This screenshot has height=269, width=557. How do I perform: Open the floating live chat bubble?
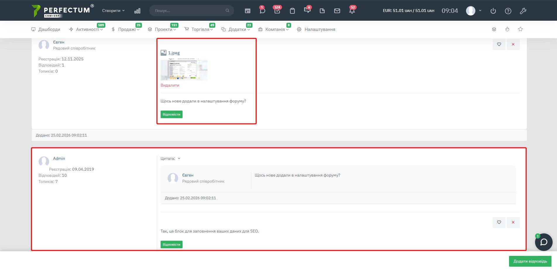pos(544,242)
